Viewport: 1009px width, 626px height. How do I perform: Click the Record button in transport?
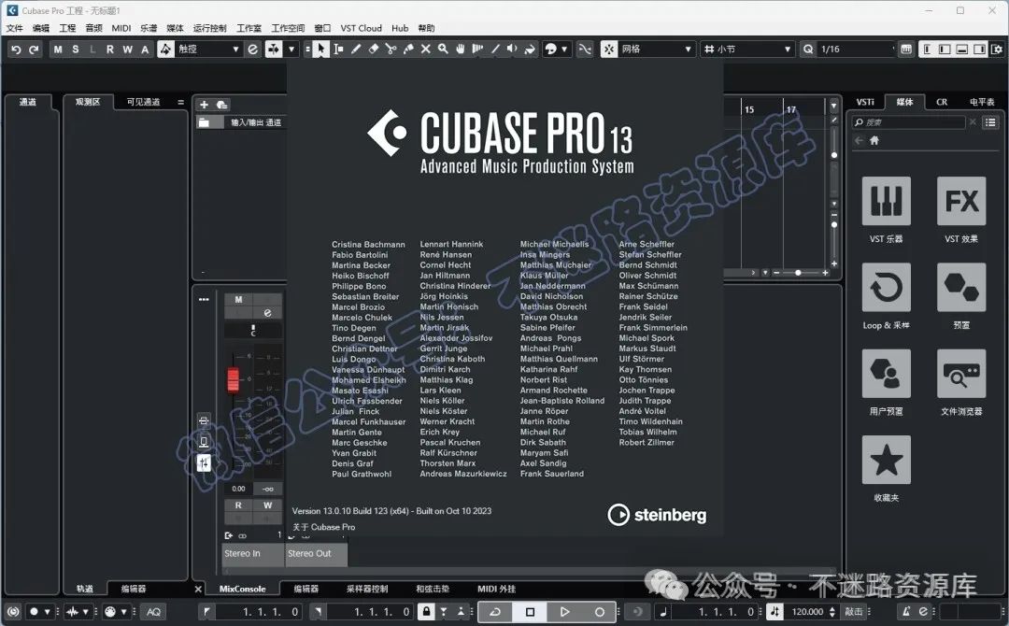click(599, 612)
